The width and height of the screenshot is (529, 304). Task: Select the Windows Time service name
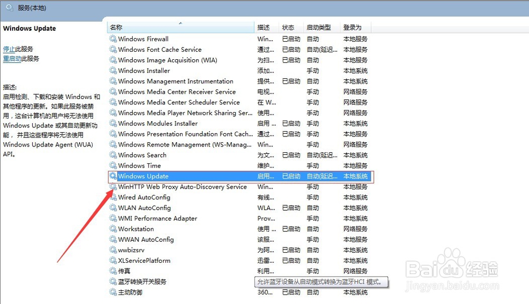click(140, 165)
